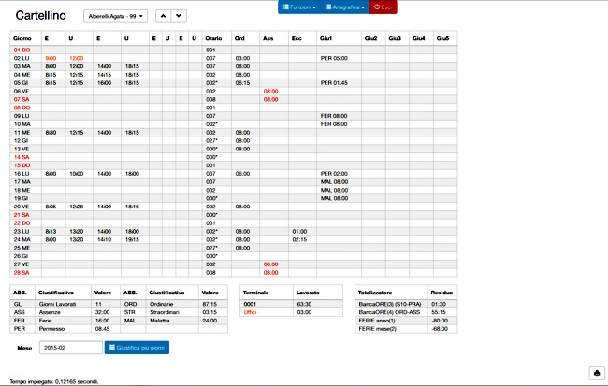This screenshot has height=386, width=608.
Task: Click Giorni Lavorati in summary table
Action: click(57, 305)
